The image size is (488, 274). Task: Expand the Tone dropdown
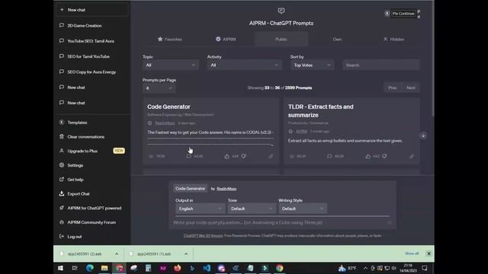(x=252, y=209)
